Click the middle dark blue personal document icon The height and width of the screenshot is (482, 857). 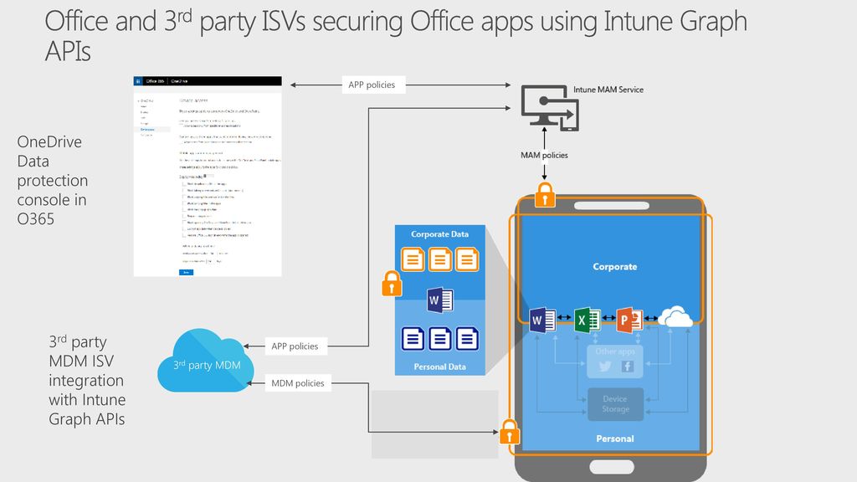440,339
